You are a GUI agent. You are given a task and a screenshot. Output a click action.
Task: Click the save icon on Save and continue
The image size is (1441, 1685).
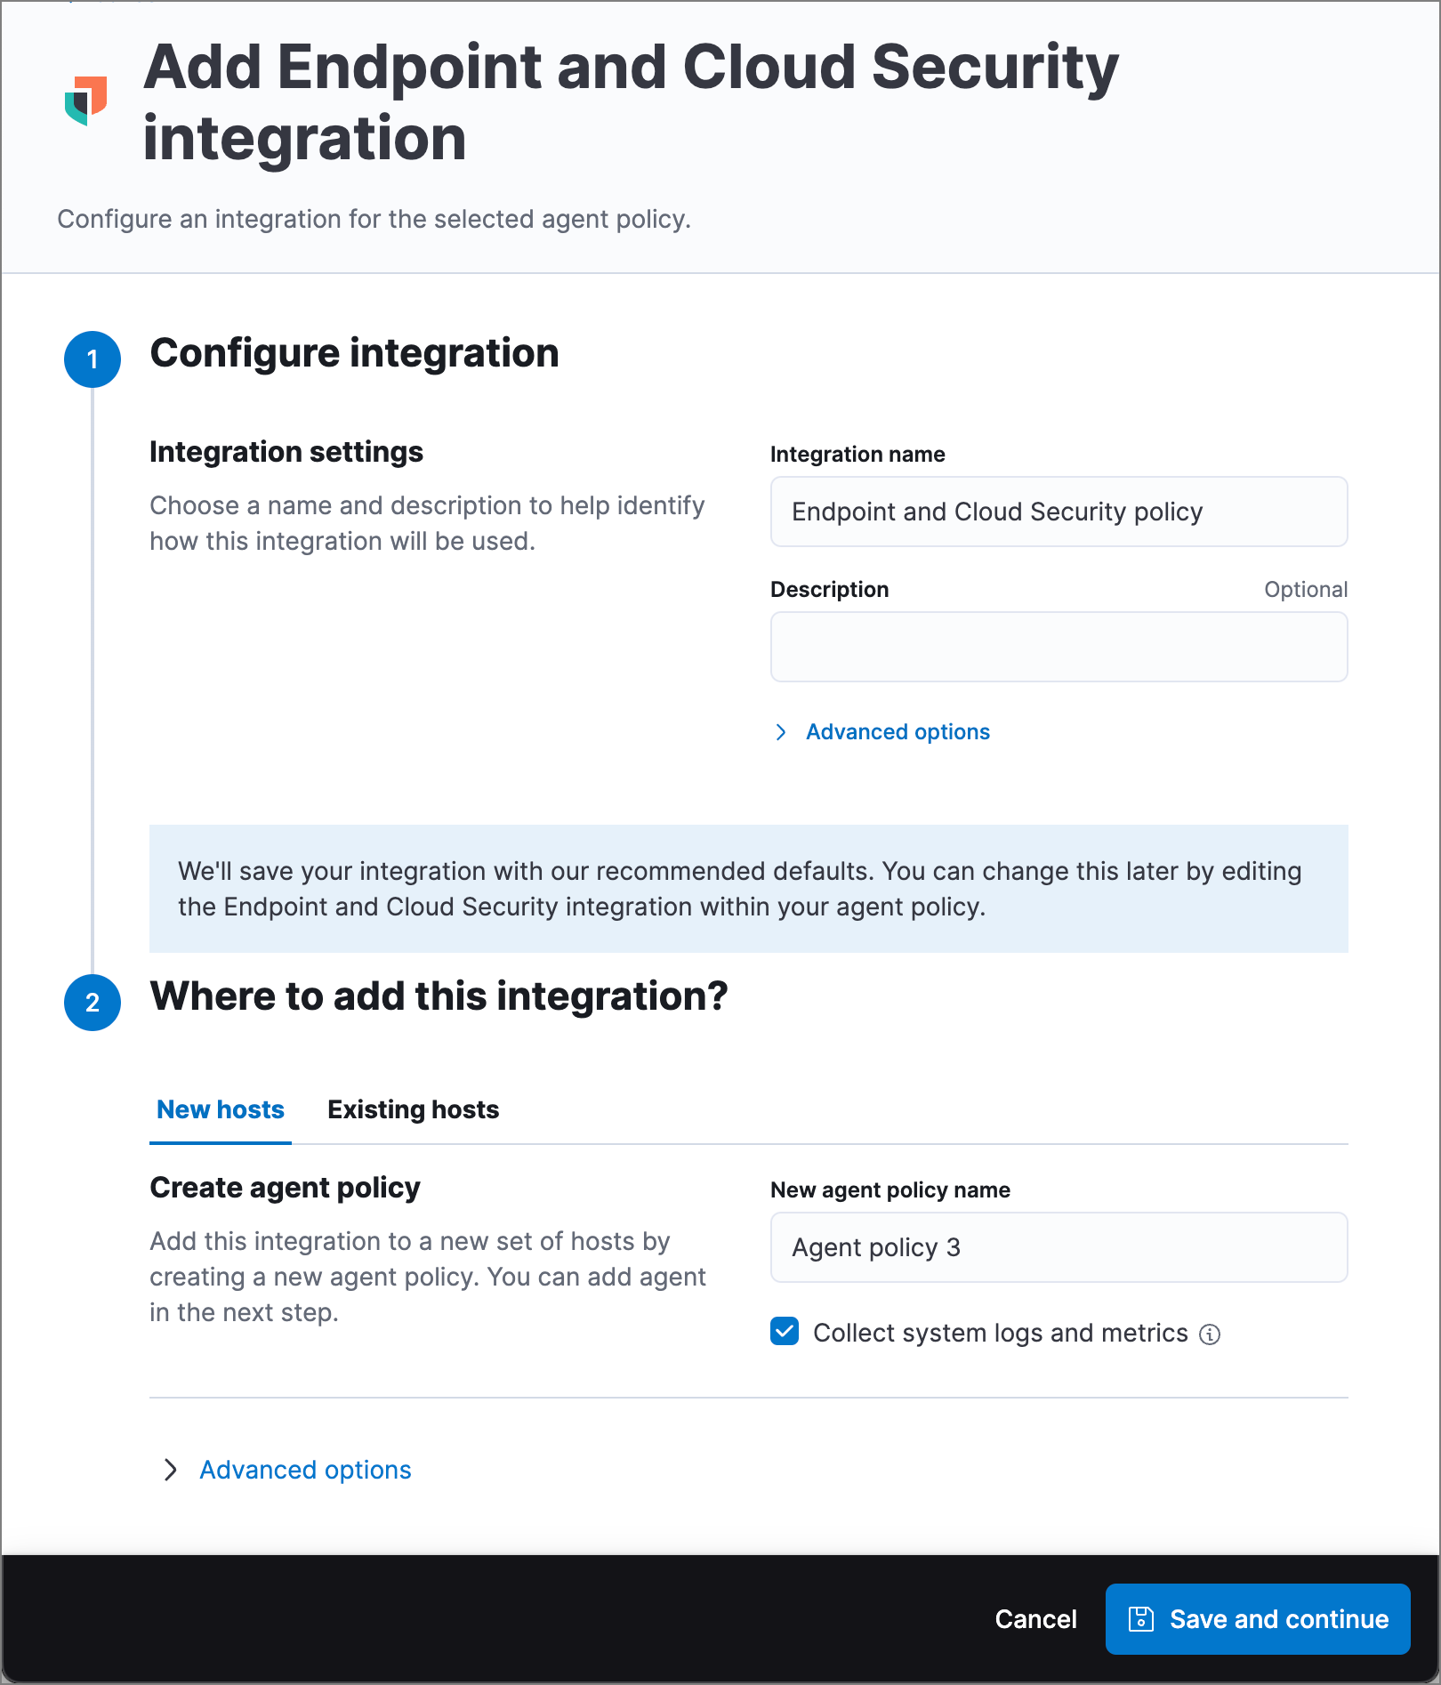coord(1141,1618)
